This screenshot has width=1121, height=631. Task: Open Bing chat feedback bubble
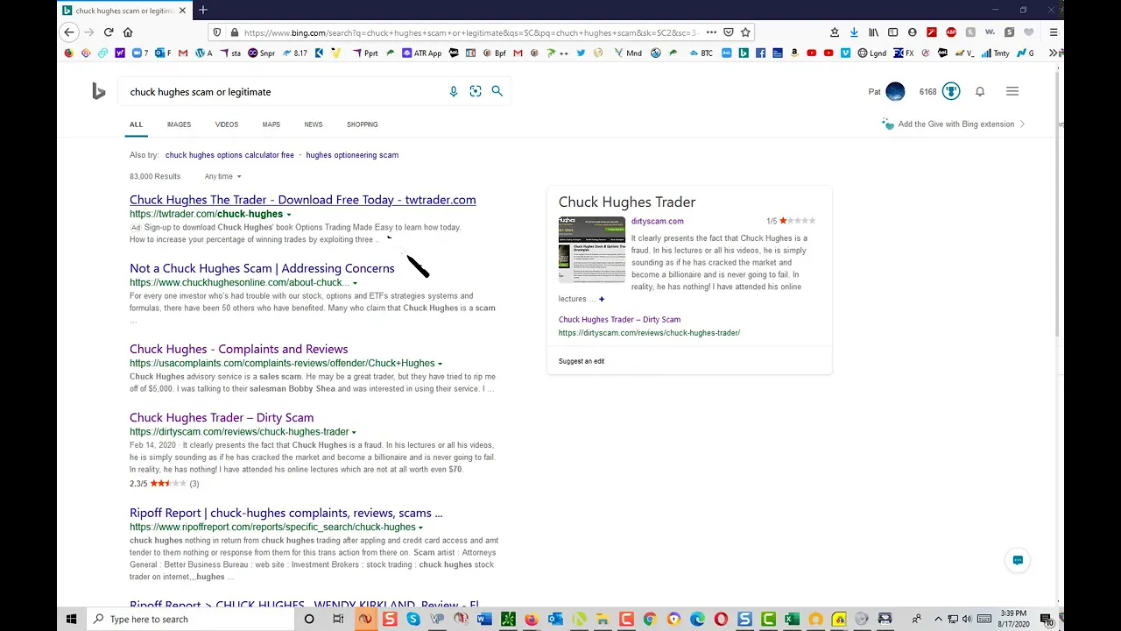tap(1018, 560)
